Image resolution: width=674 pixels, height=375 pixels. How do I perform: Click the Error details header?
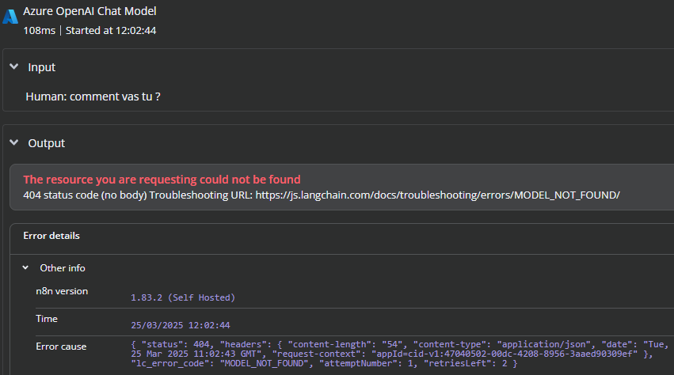click(51, 236)
